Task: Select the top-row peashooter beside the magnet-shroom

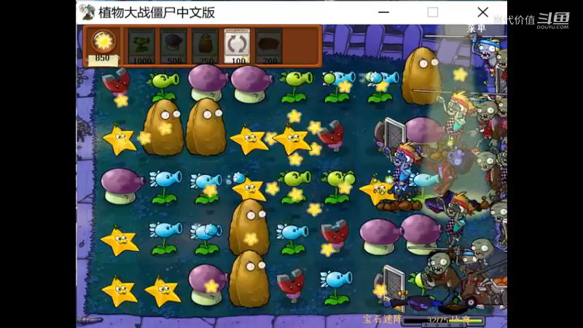Action: click(163, 86)
